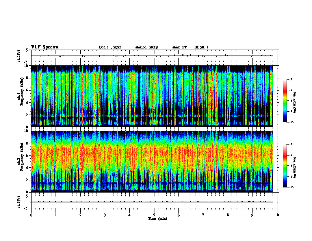Click the 'station=MOS' header label

147,47
